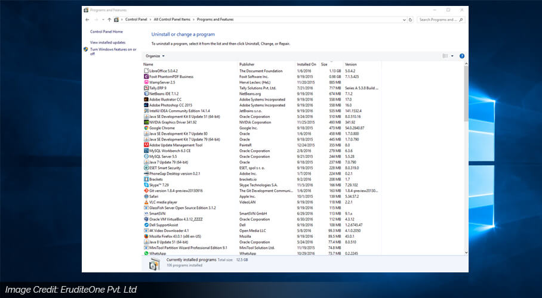Open Control Panel Home link
The image size is (542, 298).
[x=106, y=32]
